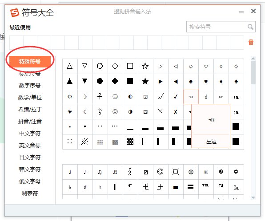
Task: Select the reference mark ※ symbol
Action: tap(84, 142)
